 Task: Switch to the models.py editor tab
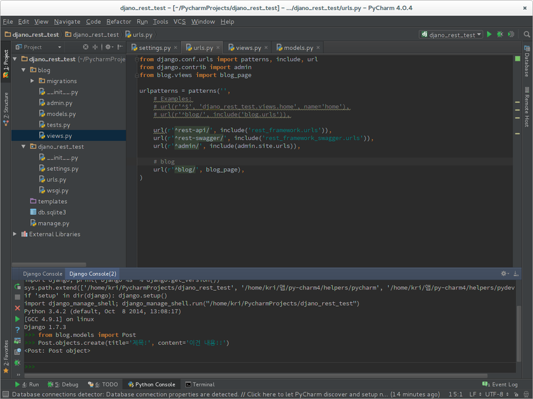(298, 47)
